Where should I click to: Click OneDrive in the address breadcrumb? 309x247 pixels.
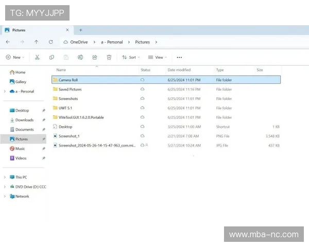click(78, 42)
